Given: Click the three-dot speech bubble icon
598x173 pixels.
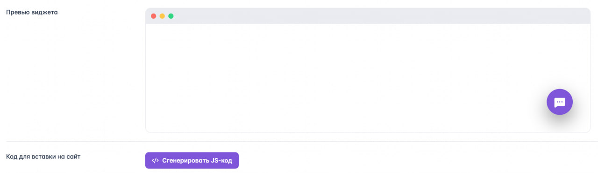Looking at the screenshot, I should [x=559, y=102].
